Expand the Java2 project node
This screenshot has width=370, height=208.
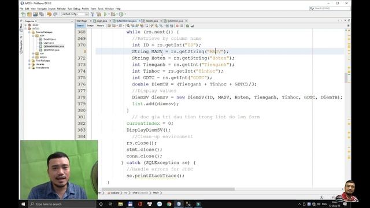25,25
